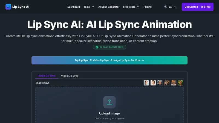219x123 pixels.
Task: Select the sample face of man in dark shirt
Action: click(x=160, y=83)
